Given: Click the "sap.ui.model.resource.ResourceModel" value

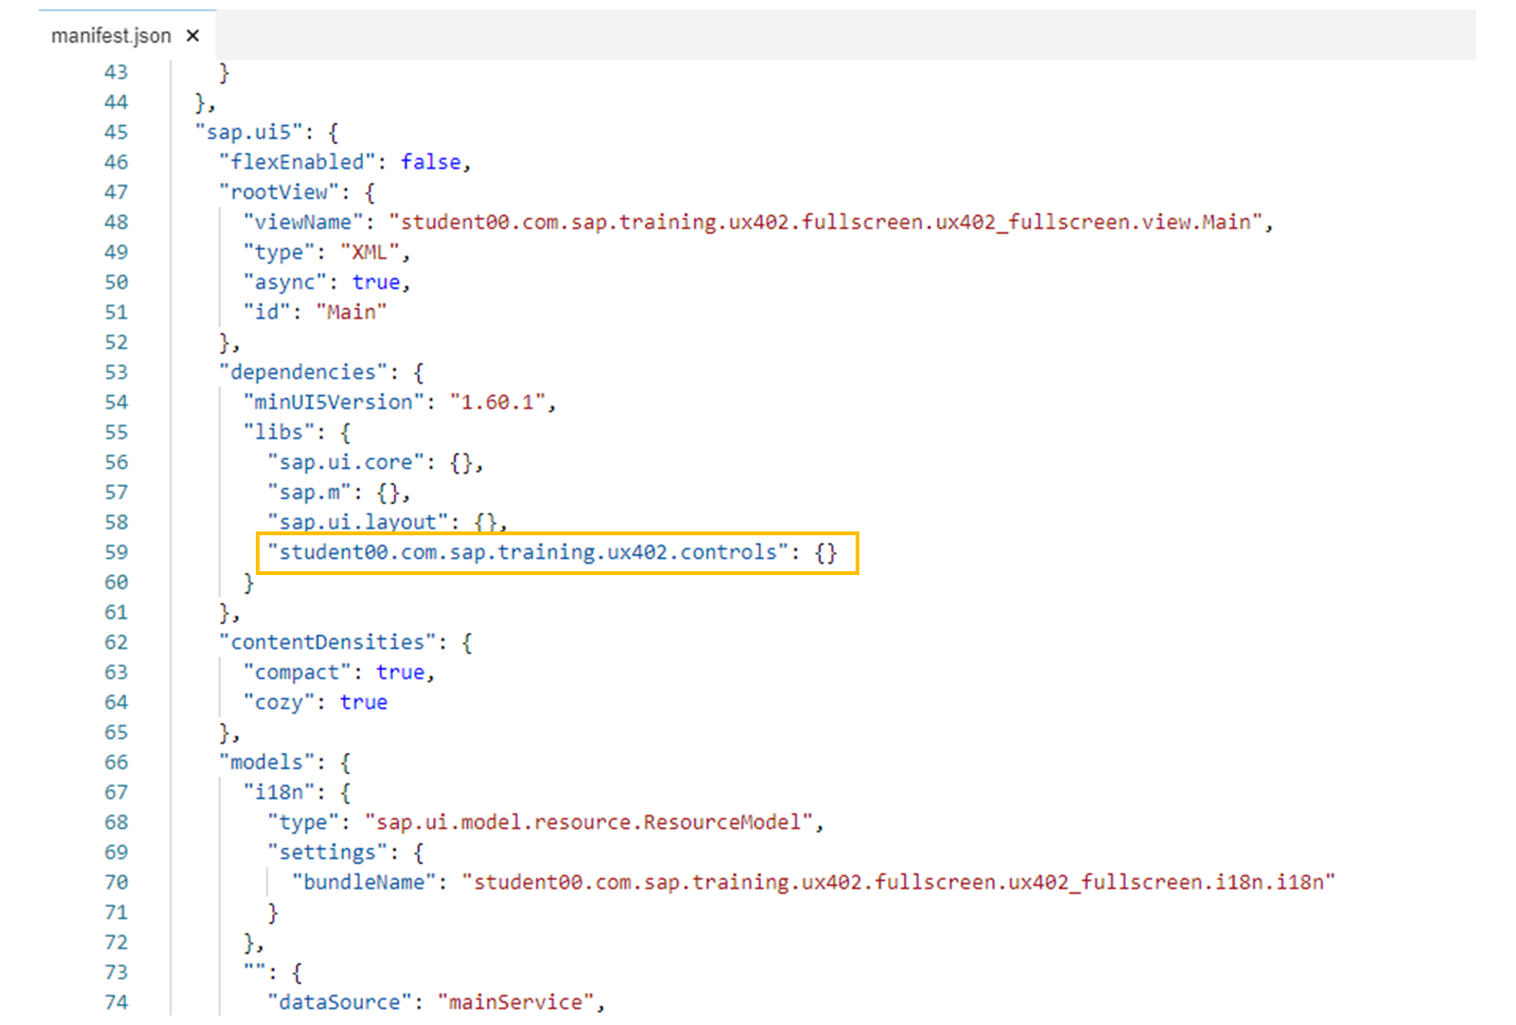Looking at the screenshot, I should pyautogui.click(x=588, y=822).
